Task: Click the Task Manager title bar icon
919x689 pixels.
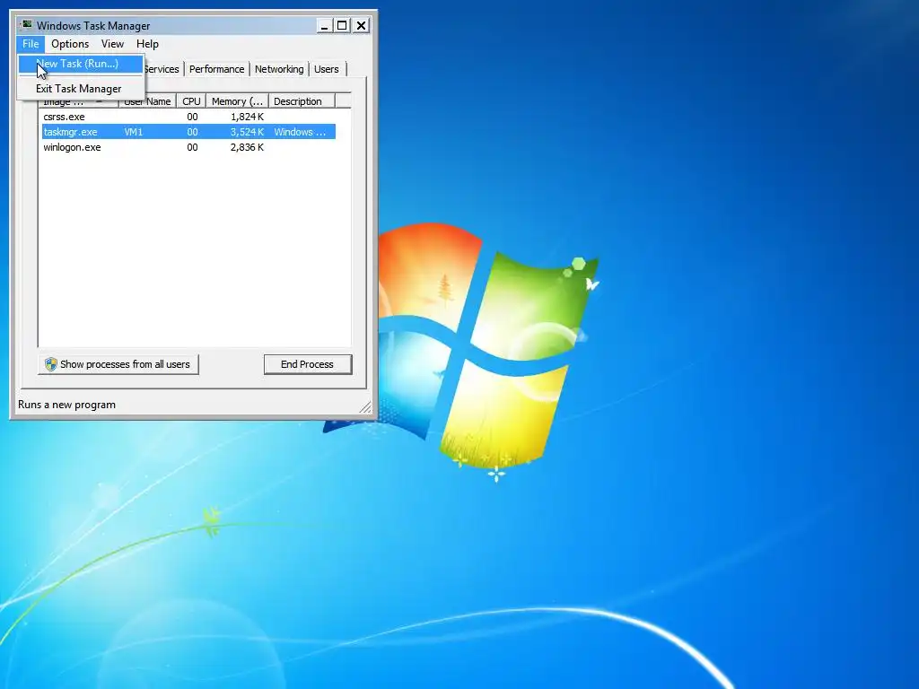Action: pos(26,25)
